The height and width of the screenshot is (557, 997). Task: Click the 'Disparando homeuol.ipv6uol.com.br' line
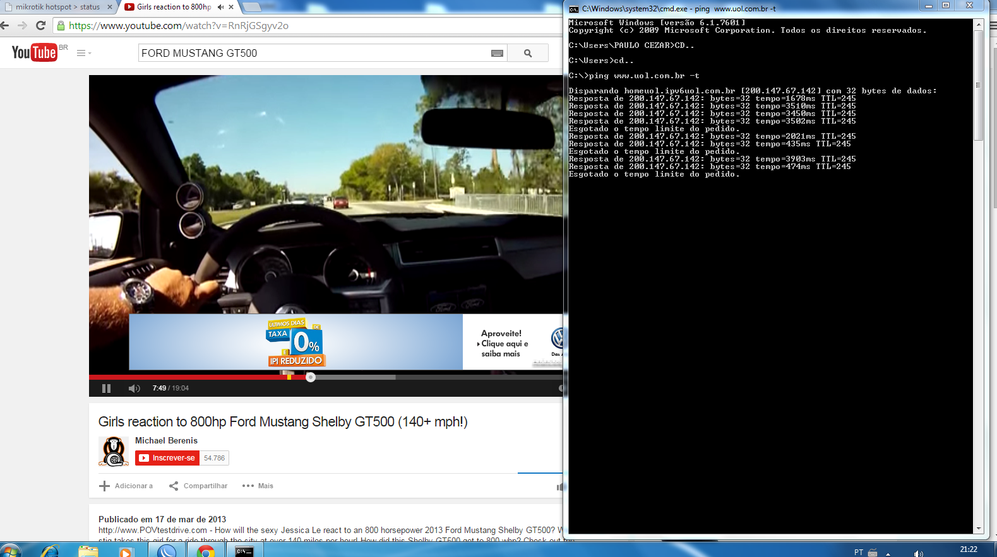point(753,91)
